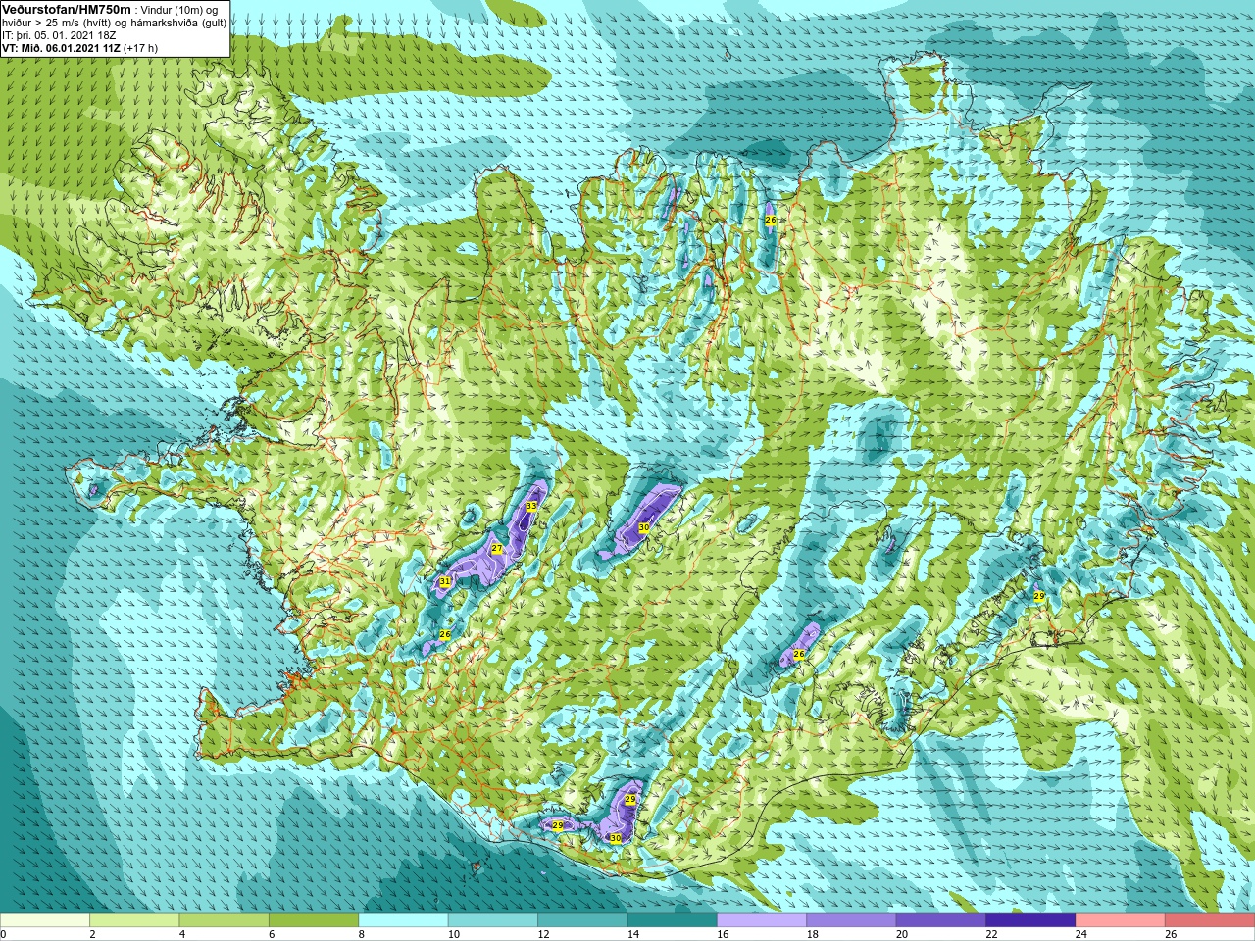Image resolution: width=1255 pixels, height=941 pixels.
Task: Click the light cyan 8–10 m/s legend swatch
Action: tap(404, 920)
